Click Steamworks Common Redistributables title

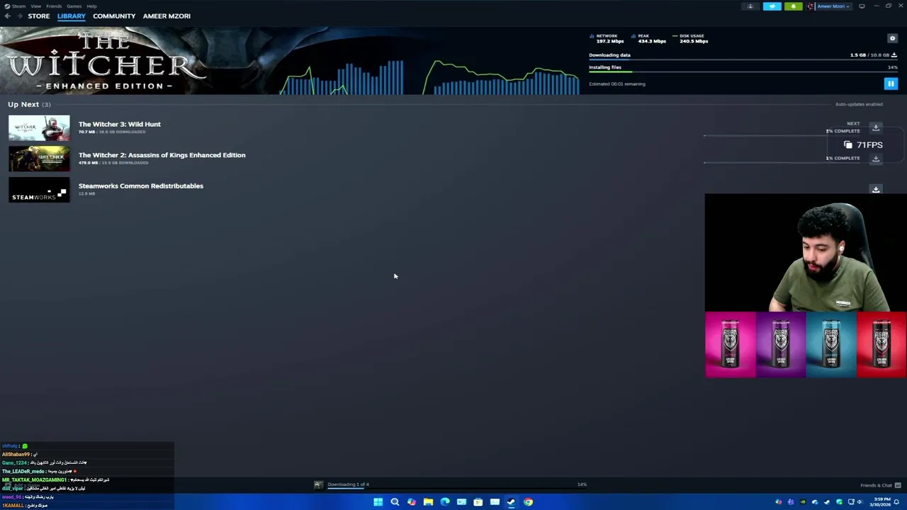pos(141,186)
